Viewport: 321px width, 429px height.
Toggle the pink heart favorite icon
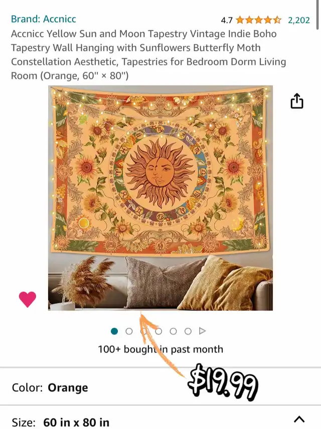27,299
